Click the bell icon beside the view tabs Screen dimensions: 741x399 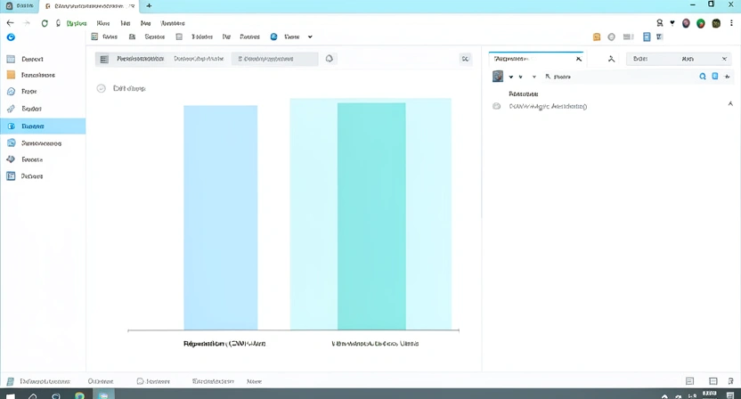coord(330,59)
